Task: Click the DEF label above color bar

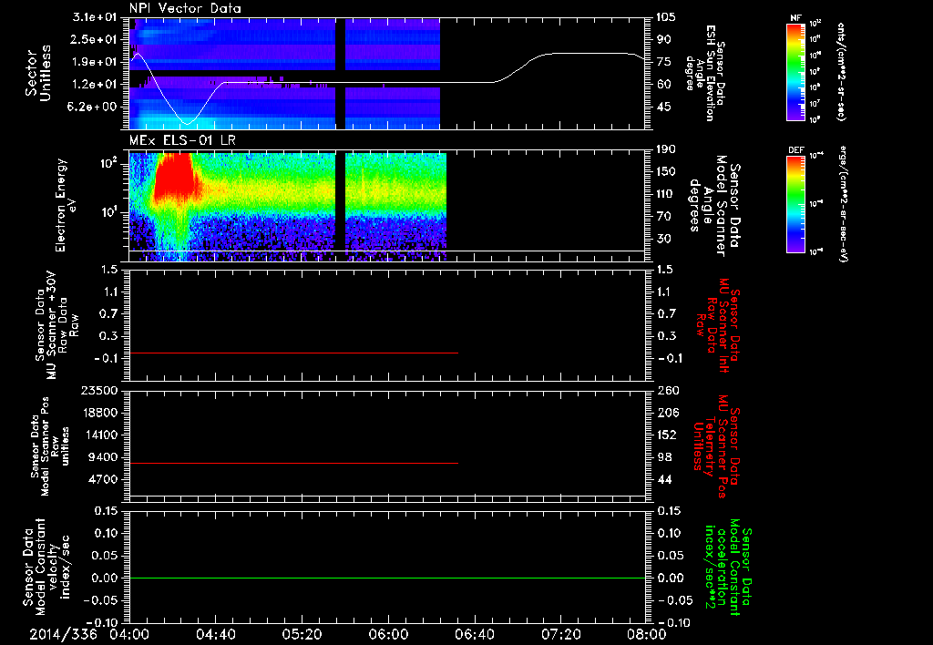Action: coord(796,150)
